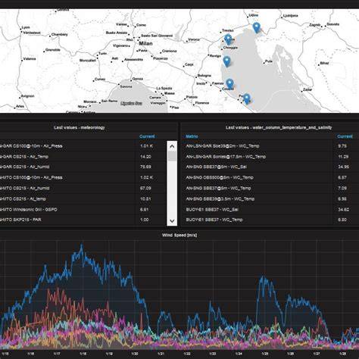Sort meteorology table by Current column
The width and height of the screenshot is (359, 359).
pos(147,136)
